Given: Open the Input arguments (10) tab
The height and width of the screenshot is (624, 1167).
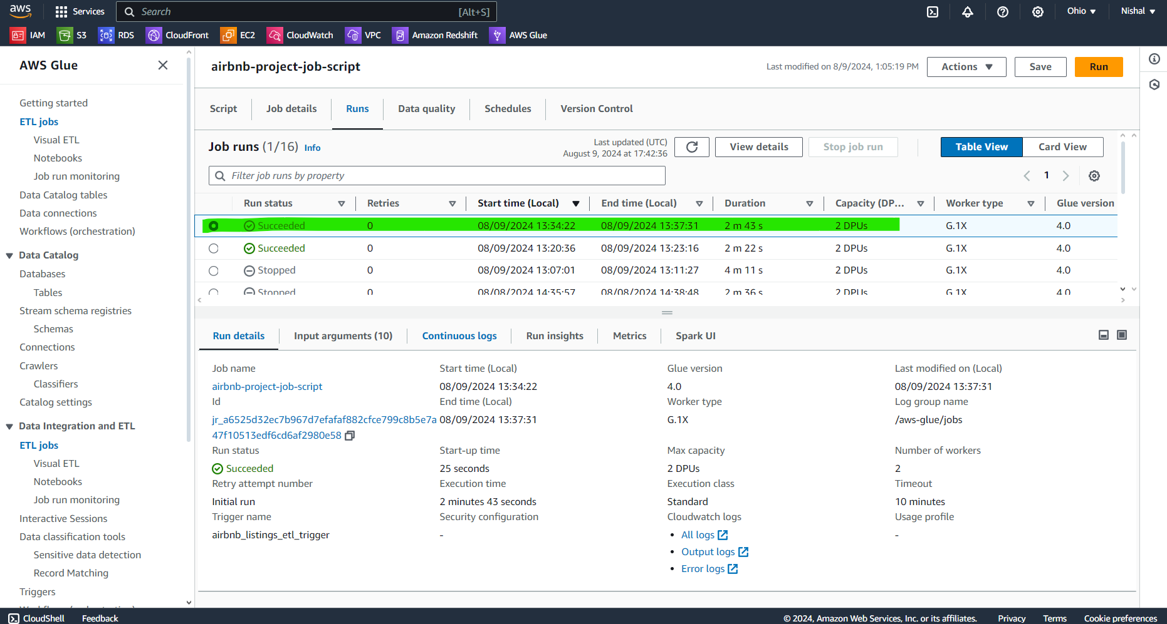Looking at the screenshot, I should pyautogui.click(x=343, y=336).
